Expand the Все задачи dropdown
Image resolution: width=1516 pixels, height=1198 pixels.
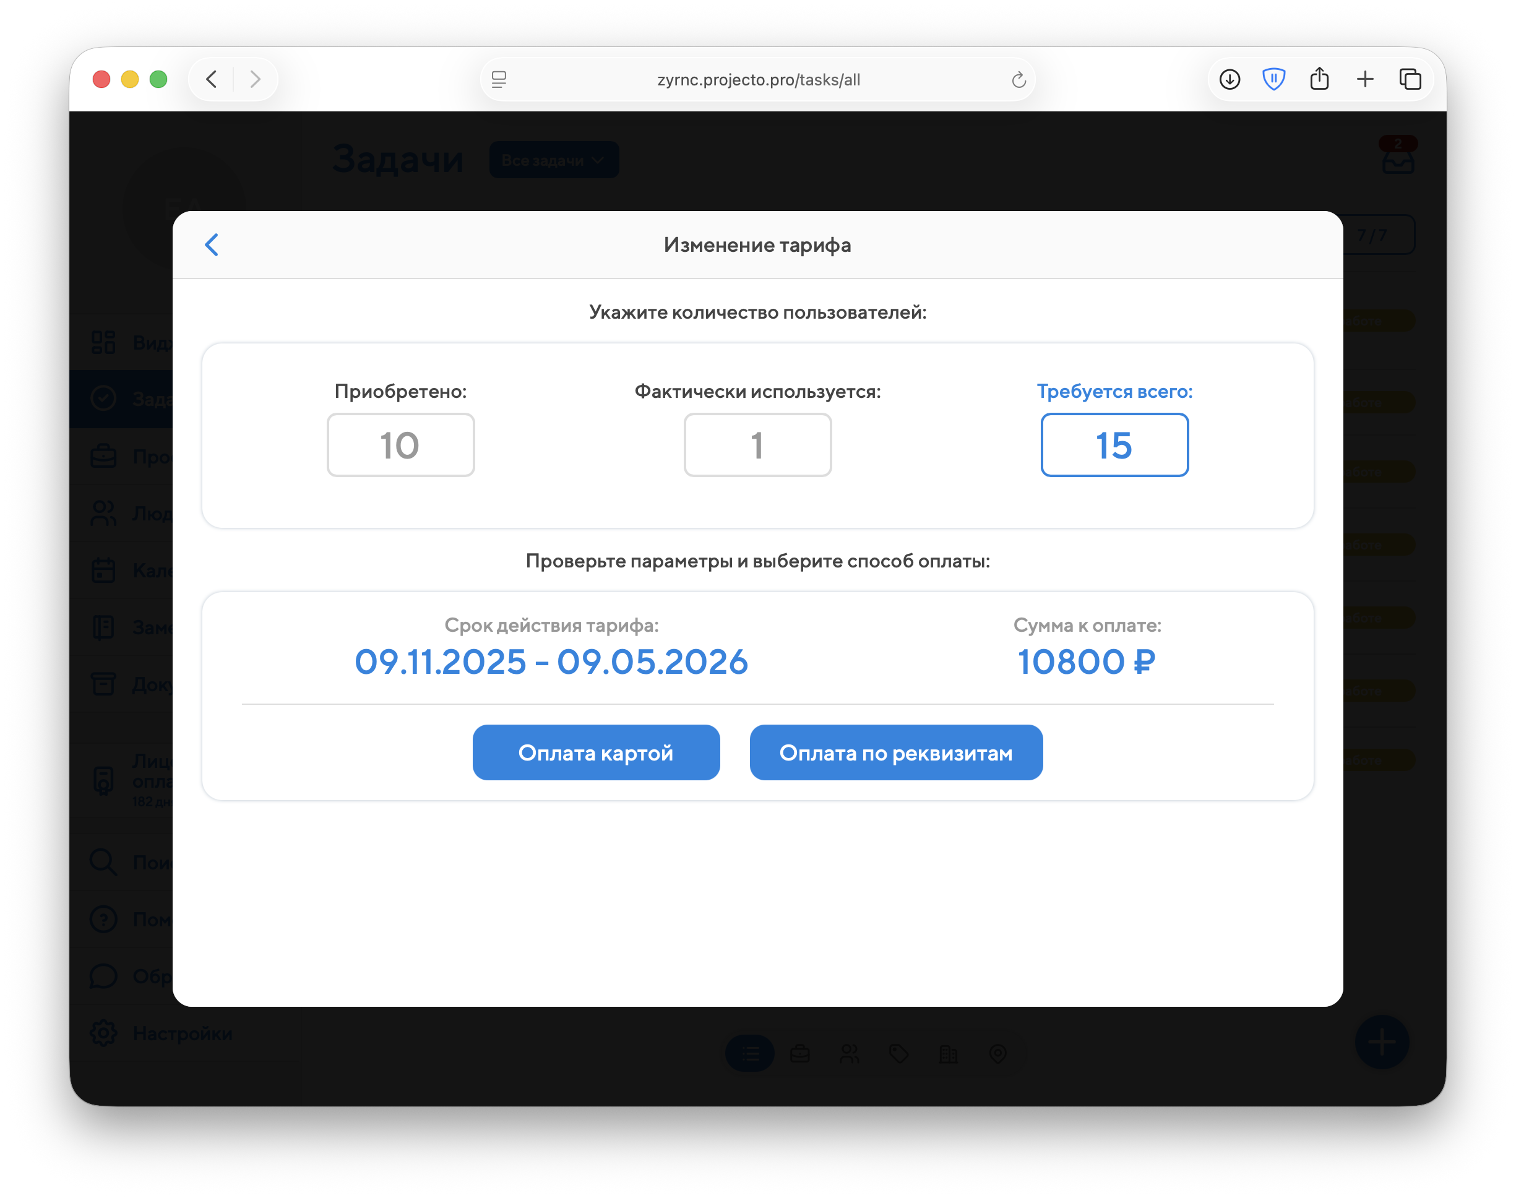pos(553,160)
